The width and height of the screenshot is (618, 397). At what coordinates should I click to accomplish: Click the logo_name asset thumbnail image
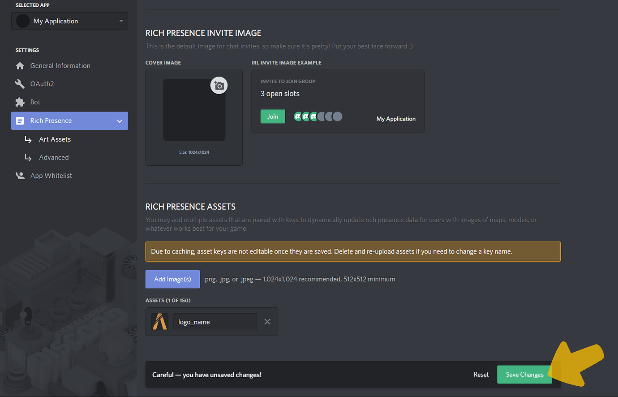coord(159,321)
